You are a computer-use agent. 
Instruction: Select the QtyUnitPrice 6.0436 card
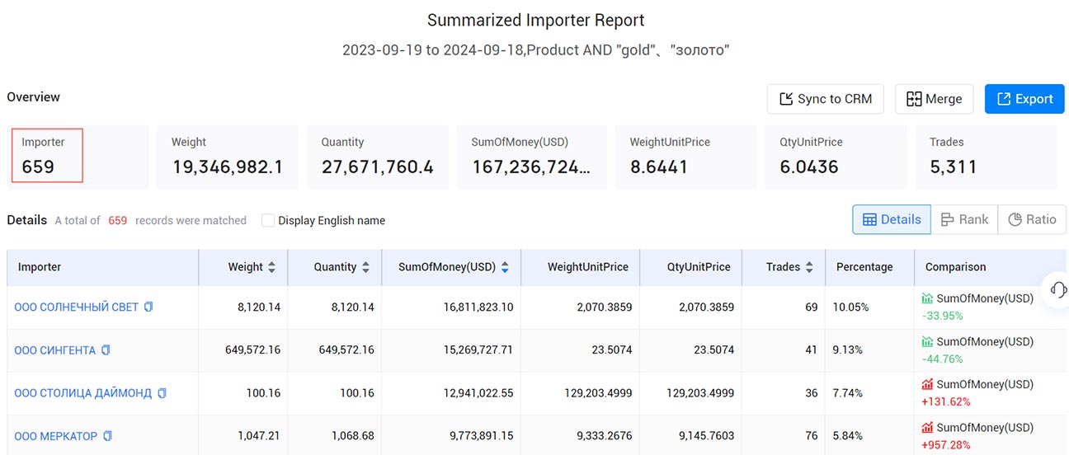[x=836, y=157]
